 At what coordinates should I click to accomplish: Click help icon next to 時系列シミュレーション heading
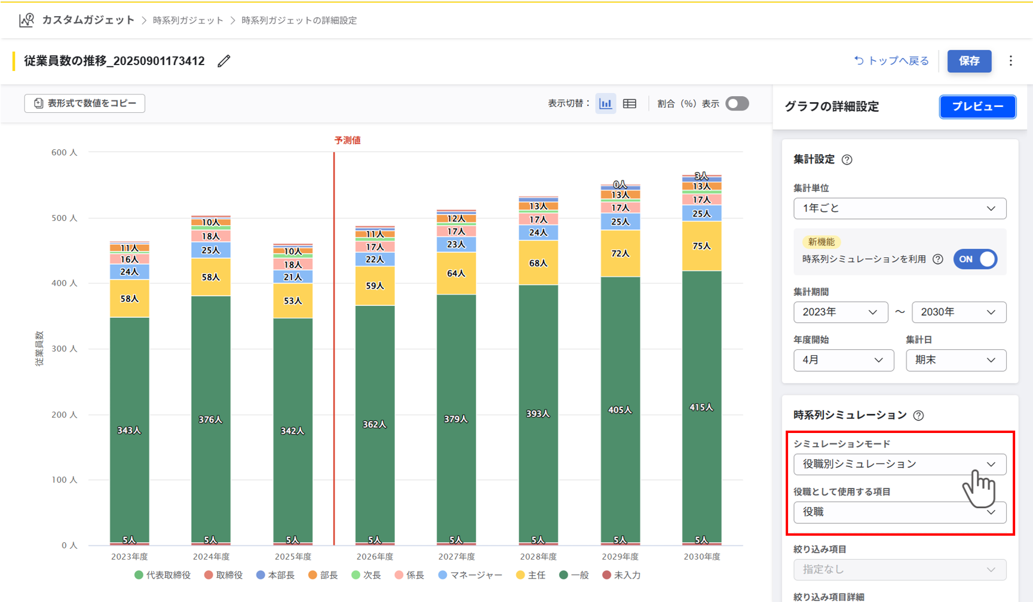[x=918, y=415]
